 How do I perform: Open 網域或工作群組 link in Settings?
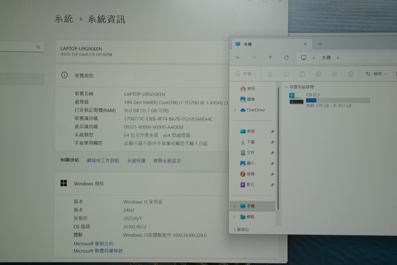coord(103,160)
